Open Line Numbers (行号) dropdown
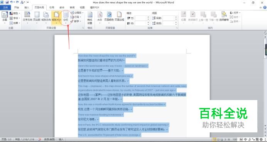This screenshot has width=267, height=142. (76, 17)
